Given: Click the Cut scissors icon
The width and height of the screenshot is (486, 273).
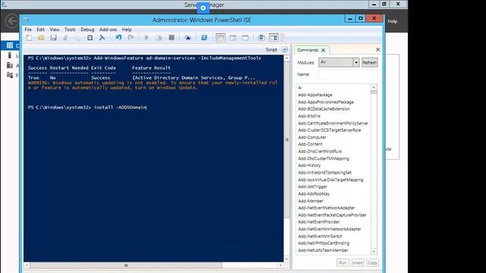Looking at the screenshot, I should (65, 38).
